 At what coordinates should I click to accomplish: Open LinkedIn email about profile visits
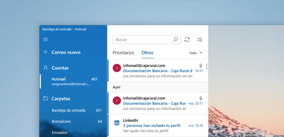pos(158,125)
